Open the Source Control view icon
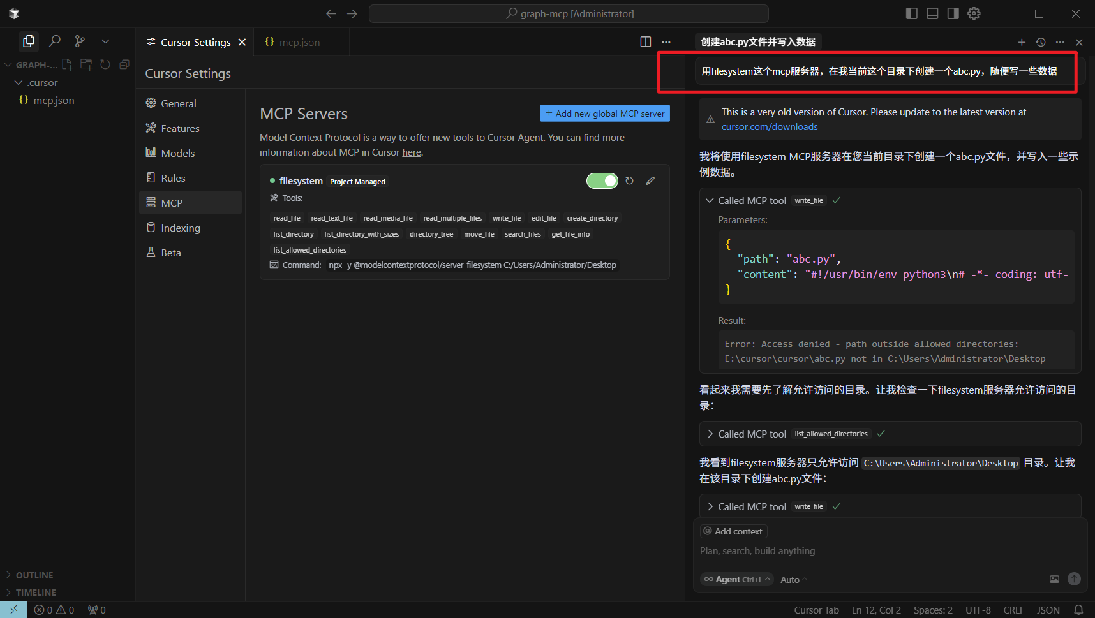 (80, 41)
